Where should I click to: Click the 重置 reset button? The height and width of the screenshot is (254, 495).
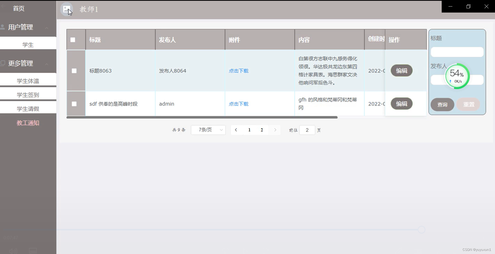[x=469, y=105]
